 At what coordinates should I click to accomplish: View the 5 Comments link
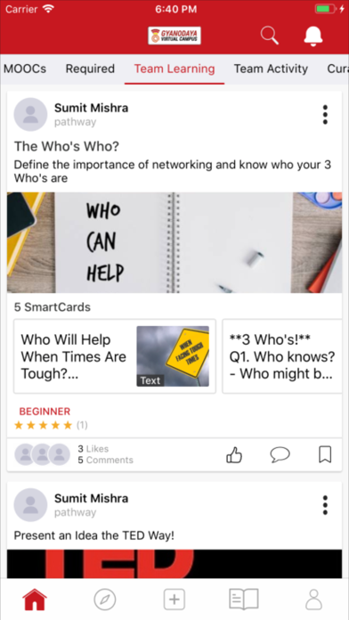click(106, 461)
